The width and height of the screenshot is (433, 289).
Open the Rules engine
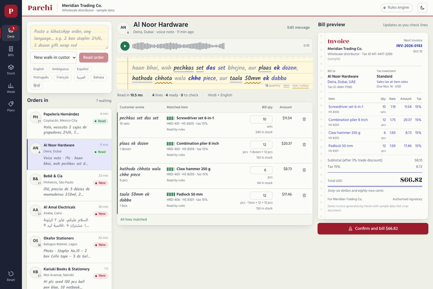[396, 8]
